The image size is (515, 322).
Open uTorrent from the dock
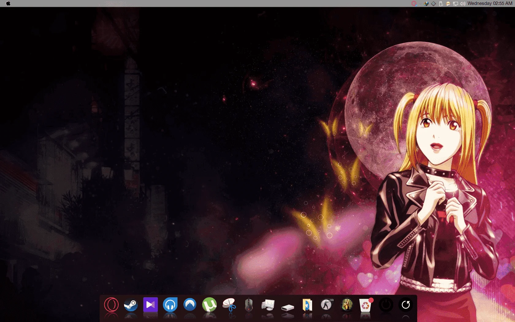209,305
